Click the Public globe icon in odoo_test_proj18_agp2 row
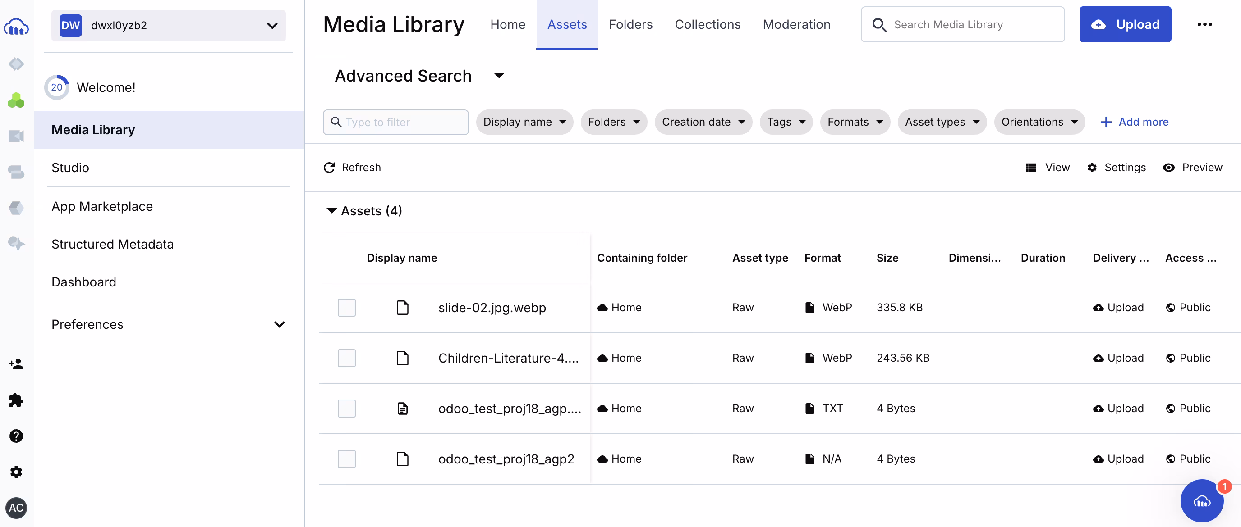Viewport: 1241px width, 527px height. 1170,459
